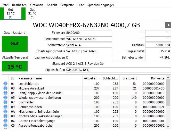Click the Aktueller... column header
The width and height of the screenshot is (171, 131).
(92, 78)
